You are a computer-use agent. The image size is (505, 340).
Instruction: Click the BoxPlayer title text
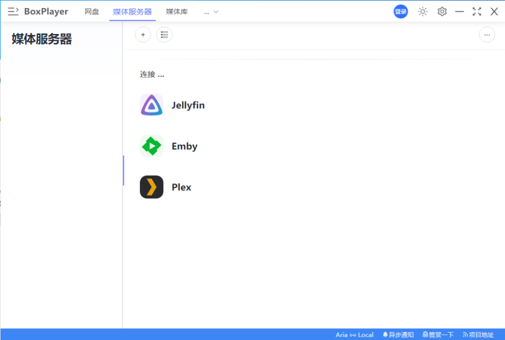coord(46,12)
